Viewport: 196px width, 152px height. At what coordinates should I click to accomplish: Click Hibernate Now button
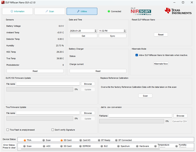coord(161,64)
